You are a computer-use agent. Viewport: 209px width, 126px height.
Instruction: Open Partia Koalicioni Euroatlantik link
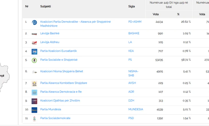point(58,51)
